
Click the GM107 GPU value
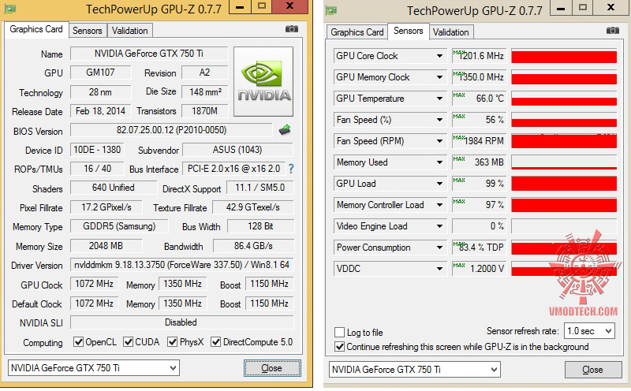point(101,73)
